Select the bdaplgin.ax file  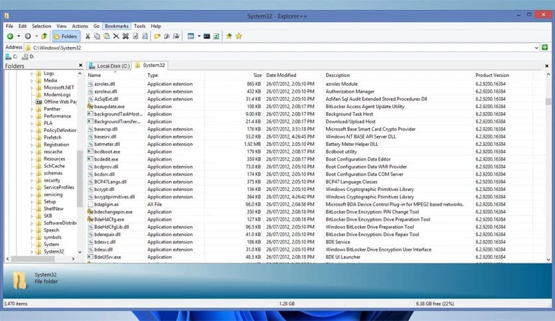(x=106, y=204)
